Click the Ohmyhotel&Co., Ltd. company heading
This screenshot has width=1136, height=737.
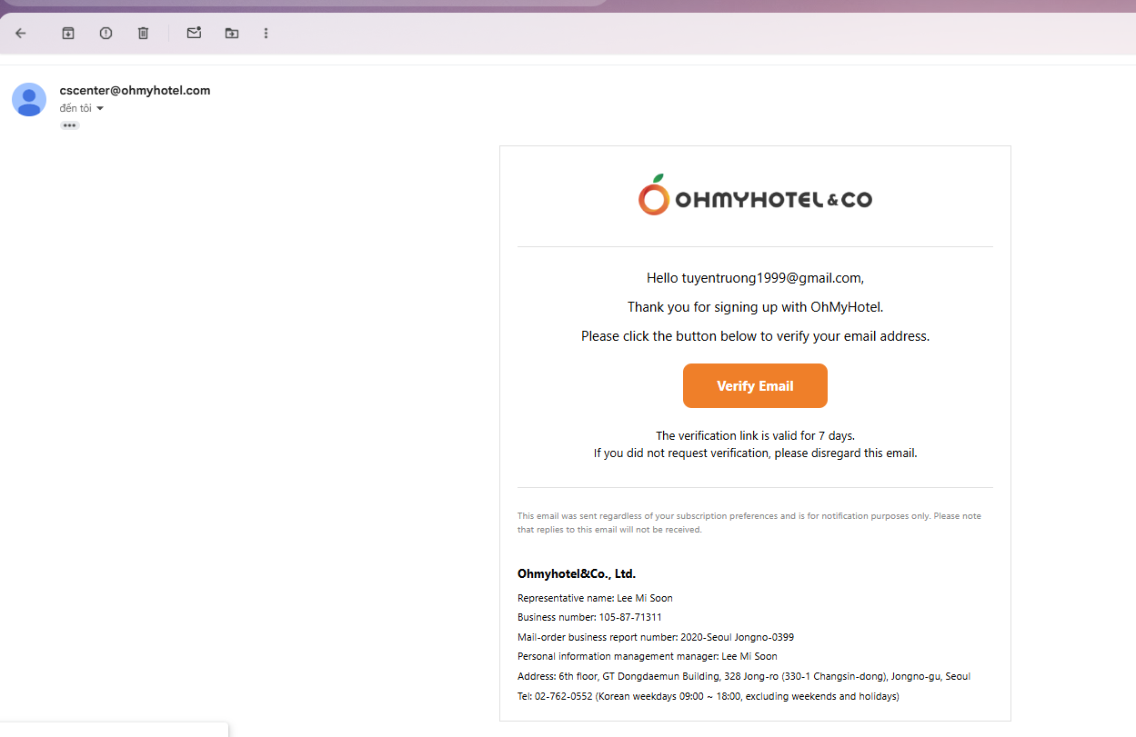point(577,574)
